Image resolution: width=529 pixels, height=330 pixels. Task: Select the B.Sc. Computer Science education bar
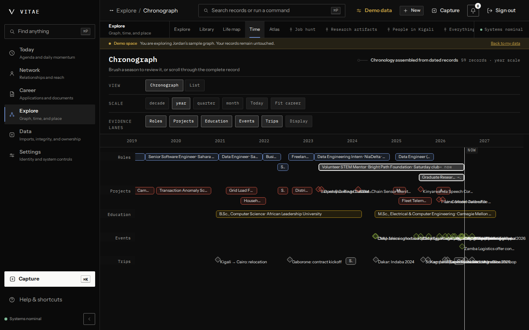pyautogui.click(x=289, y=214)
